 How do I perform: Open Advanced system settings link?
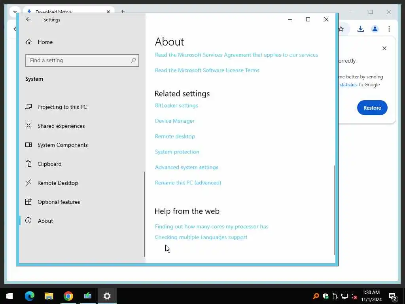[187, 167]
